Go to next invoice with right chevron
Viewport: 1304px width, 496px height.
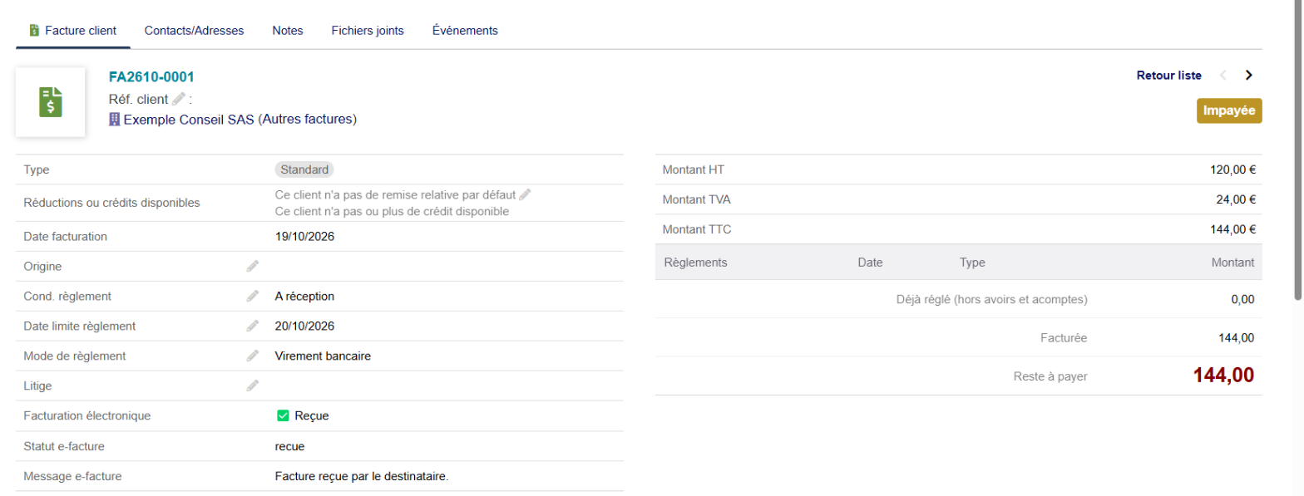1248,75
